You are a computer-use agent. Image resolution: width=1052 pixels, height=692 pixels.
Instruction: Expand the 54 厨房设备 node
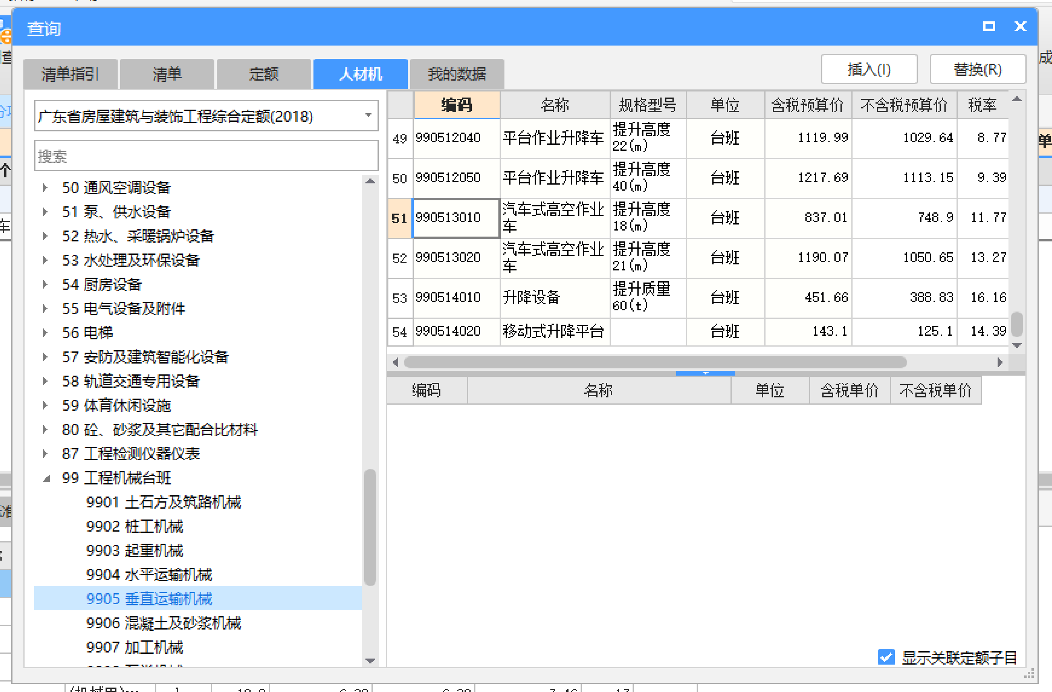click(x=45, y=284)
